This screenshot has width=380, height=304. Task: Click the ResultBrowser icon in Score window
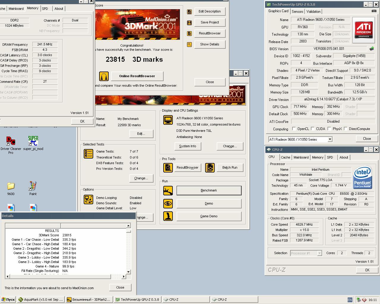tap(189, 34)
